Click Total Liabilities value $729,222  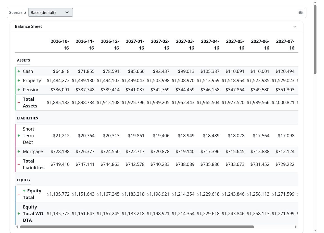pos(285,165)
